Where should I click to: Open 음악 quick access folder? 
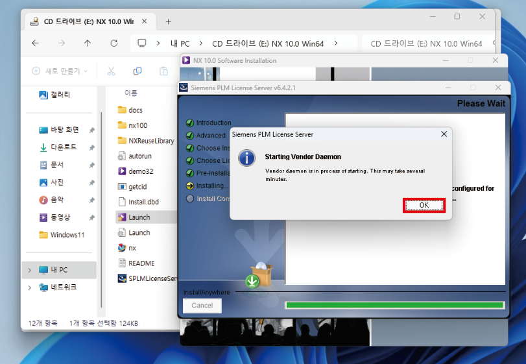pyautogui.click(x=52, y=200)
